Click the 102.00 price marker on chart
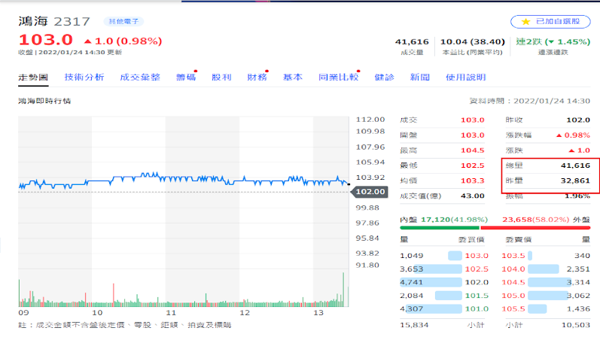This screenshot has height=337, width=600. tap(370, 192)
